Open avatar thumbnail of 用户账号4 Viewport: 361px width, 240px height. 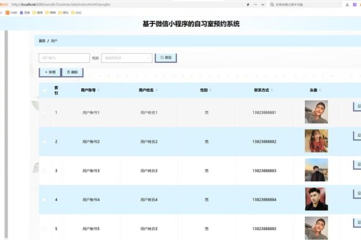[316, 199]
